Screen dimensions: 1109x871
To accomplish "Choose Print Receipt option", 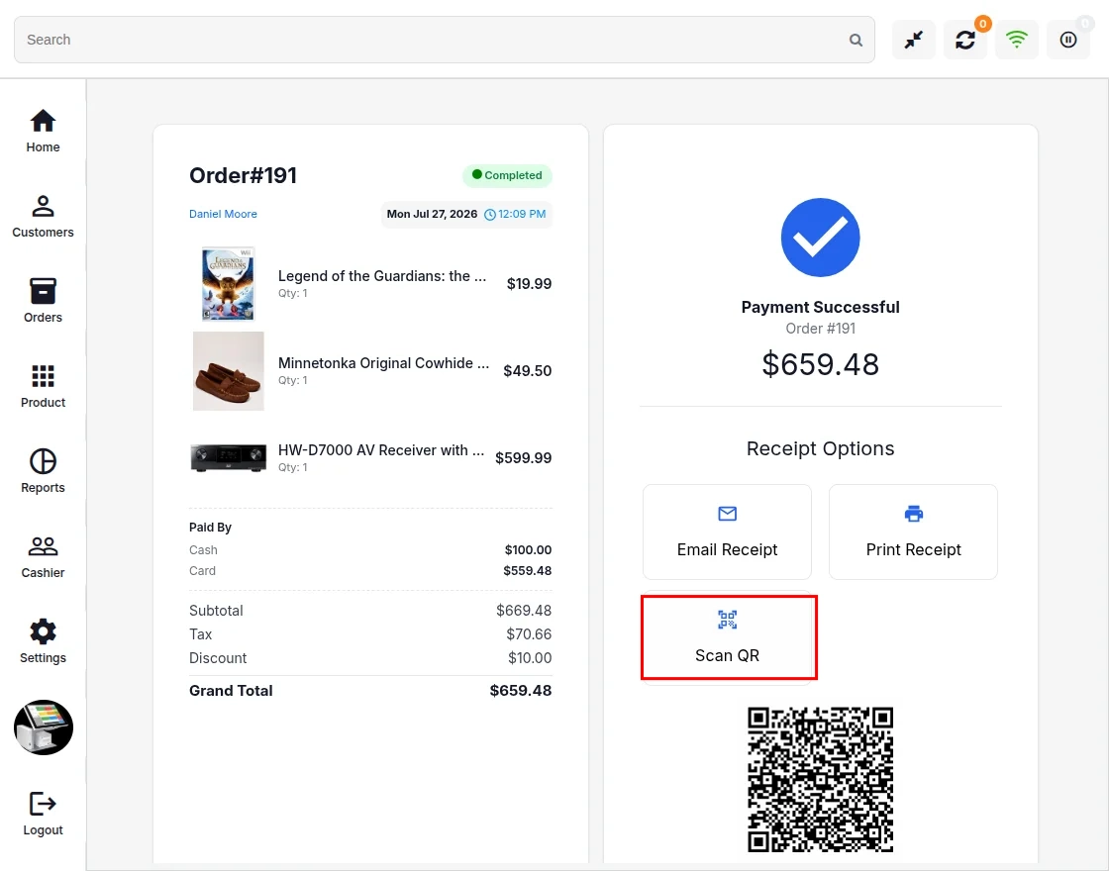I will point(913,532).
